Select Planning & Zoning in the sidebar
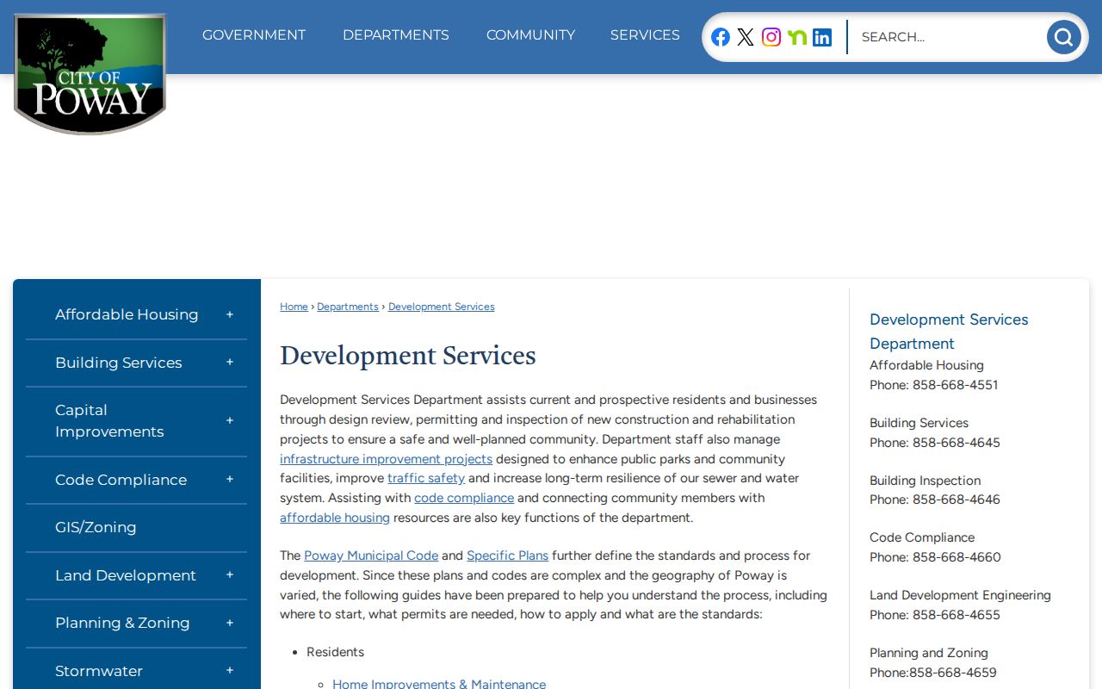 coord(122,623)
